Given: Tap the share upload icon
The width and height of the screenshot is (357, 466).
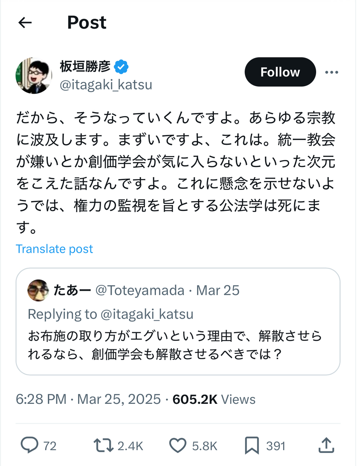Looking at the screenshot, I should (327, 445).
